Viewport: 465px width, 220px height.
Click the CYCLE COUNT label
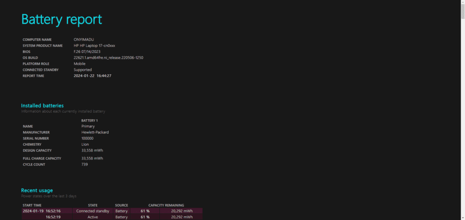pyautogui.click(x=34, y=165)
